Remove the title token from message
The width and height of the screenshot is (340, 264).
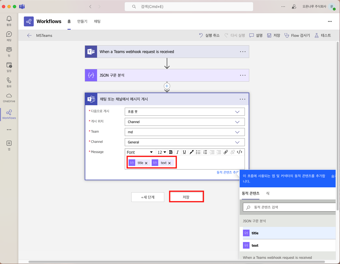[x=146, y=163]
